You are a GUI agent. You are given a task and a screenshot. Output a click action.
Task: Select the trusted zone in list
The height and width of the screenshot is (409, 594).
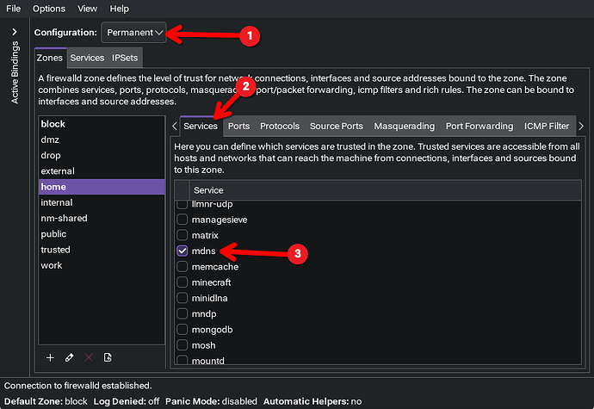tap(56, 250)
